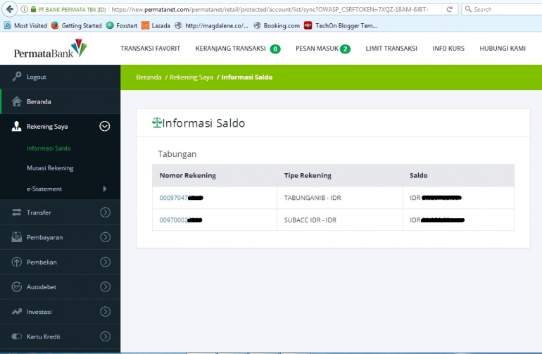Click the browser back arrow button
The image size is (542, 354).
coord(10,9)
